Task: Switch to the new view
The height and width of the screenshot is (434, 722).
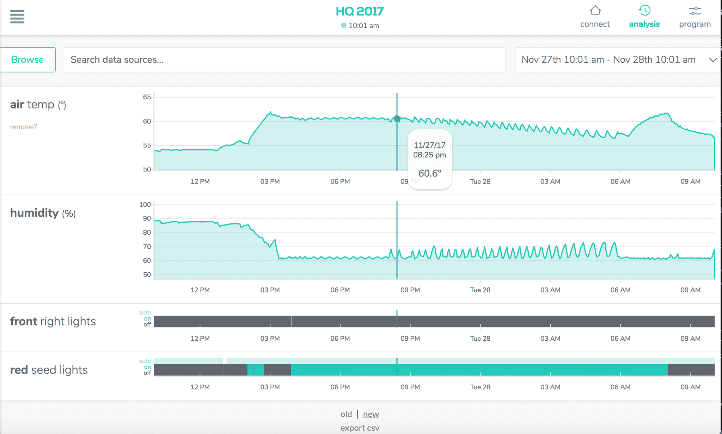Action: click(371, 414)
